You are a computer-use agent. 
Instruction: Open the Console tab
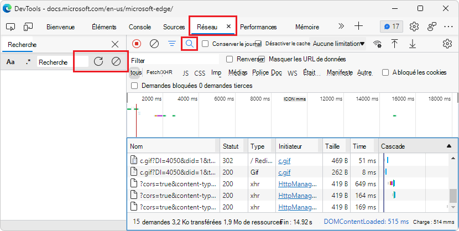pyautogui.click(x=140, y=27)
